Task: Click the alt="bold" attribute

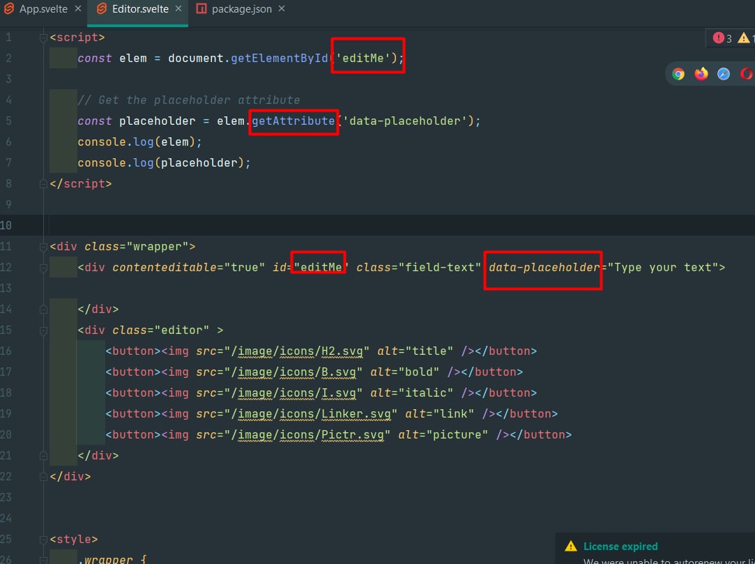Action: [x=405, y=372]
